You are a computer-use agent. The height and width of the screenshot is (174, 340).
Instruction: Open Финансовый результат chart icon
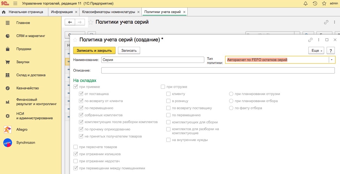click(8, 102)
